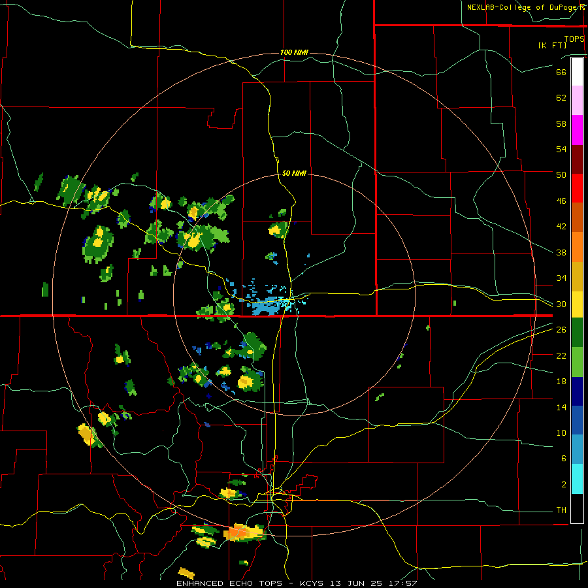Select the bright yellow color bar segment
Viewport: 588px width, 588px height.
point(577,304)
